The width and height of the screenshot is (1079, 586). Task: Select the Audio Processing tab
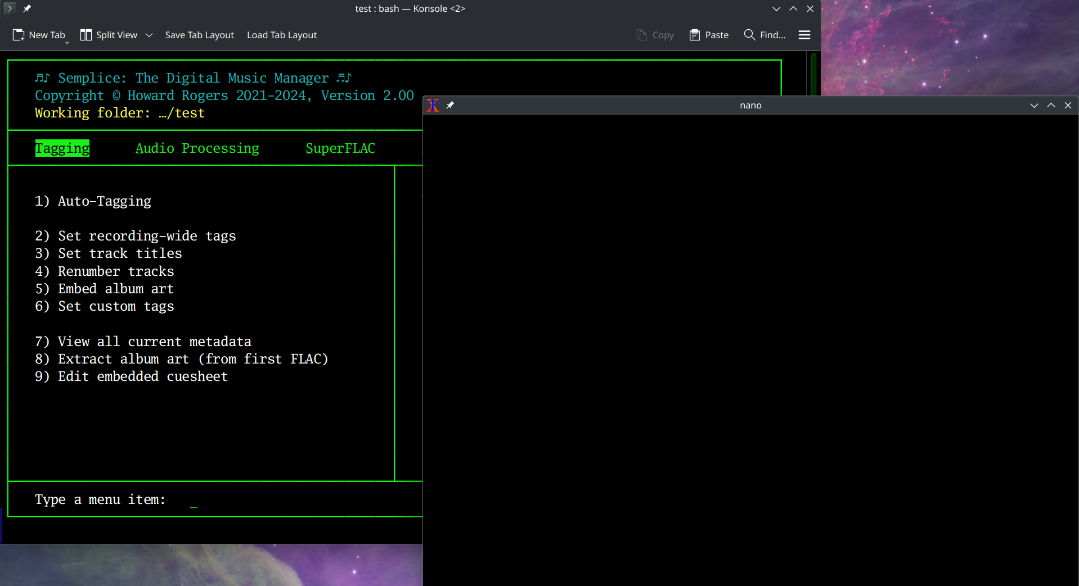click(197, 148)
